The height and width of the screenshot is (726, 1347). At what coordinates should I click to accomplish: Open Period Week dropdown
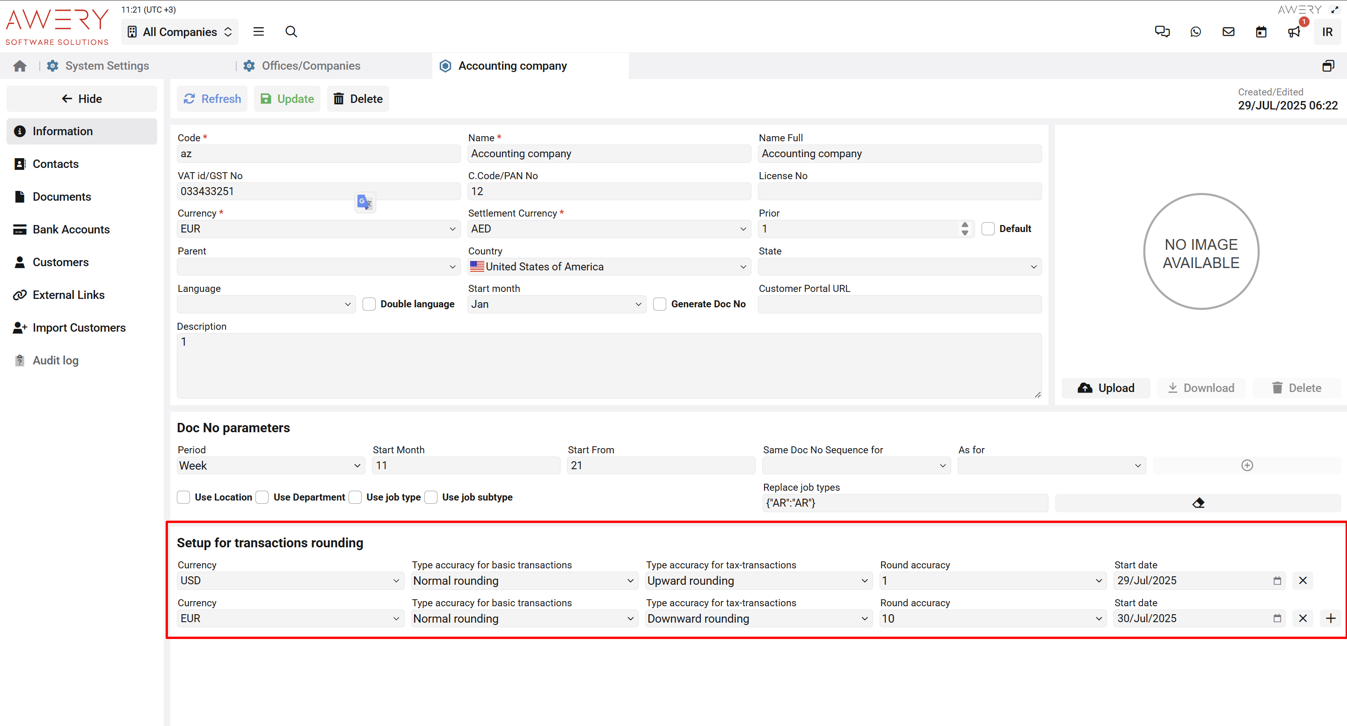point(270,465)
